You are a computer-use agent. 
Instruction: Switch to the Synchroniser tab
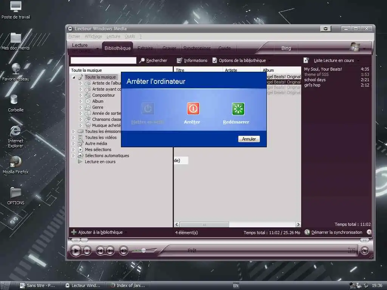(197, 48)
